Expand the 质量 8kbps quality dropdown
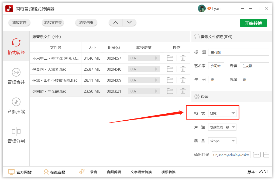Screen dimensions: 275x180 [x=222, y=141]
